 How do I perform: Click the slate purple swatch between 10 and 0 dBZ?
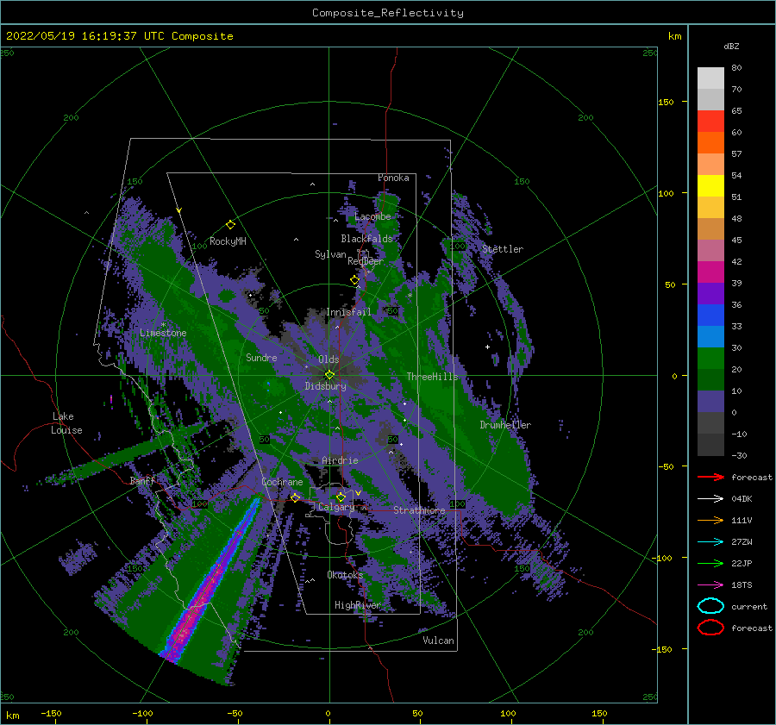coord(710,402)
